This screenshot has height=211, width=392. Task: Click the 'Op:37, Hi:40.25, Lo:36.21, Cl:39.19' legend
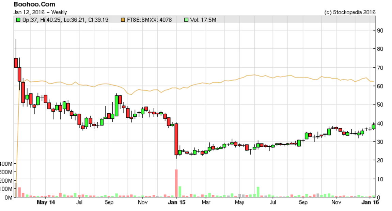tap(65, 20)
